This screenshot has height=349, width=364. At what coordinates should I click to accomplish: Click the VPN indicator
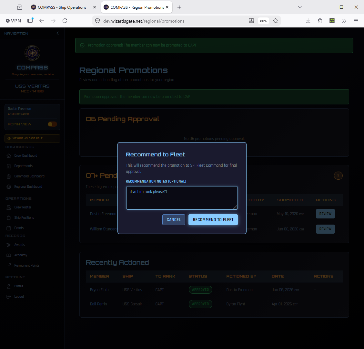(x=14, y=21)
